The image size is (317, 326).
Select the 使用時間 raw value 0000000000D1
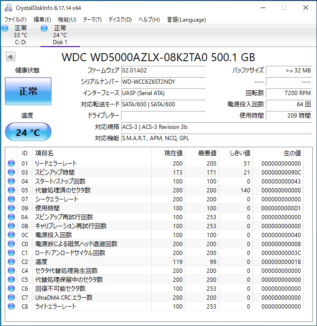(x=281, y=208)
